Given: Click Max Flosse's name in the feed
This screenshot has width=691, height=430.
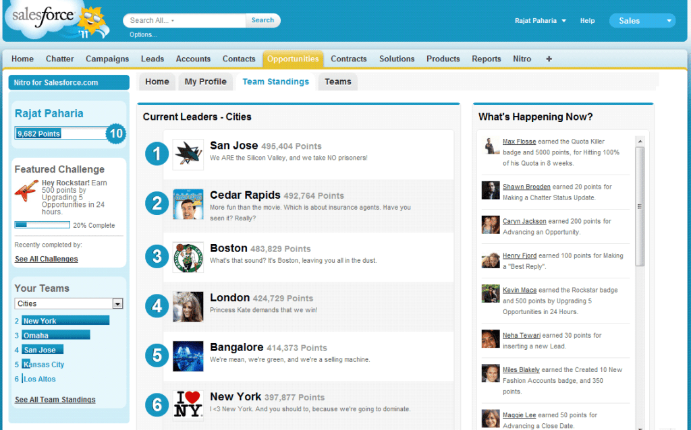Looking at the screenshot, I should click(x=520, y=142).
